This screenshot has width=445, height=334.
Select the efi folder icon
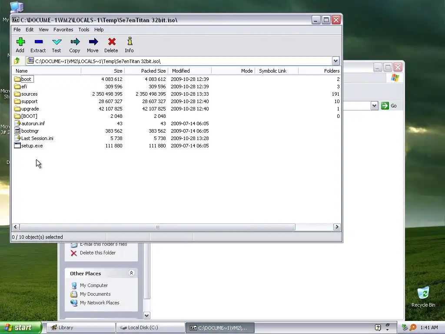(x=17, y=87)
